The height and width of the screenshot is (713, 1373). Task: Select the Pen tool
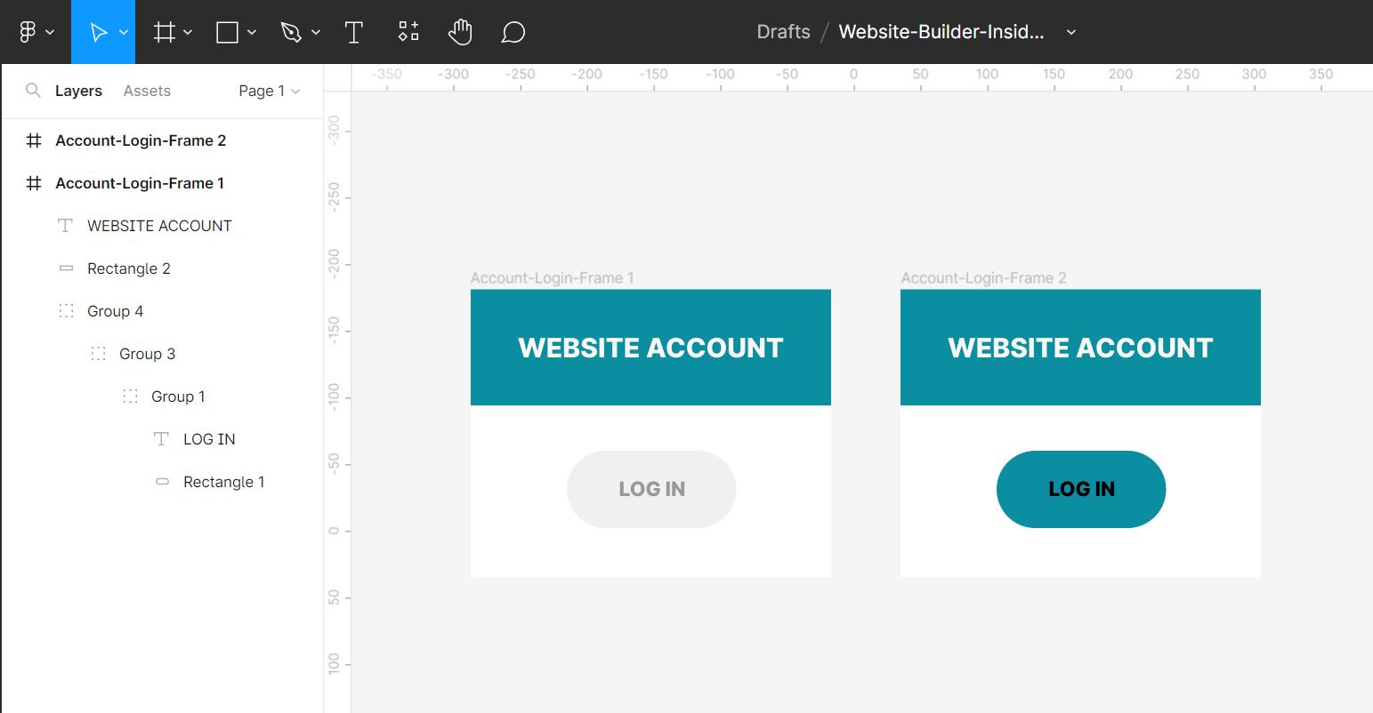pyautogui.click(x=291, y=32)
